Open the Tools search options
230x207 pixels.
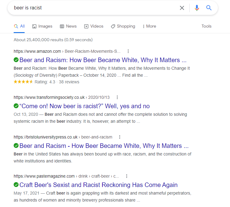[206, 26]
